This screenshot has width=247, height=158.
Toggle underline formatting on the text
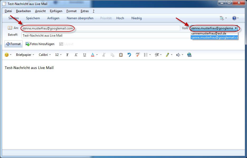pos(84,55)
